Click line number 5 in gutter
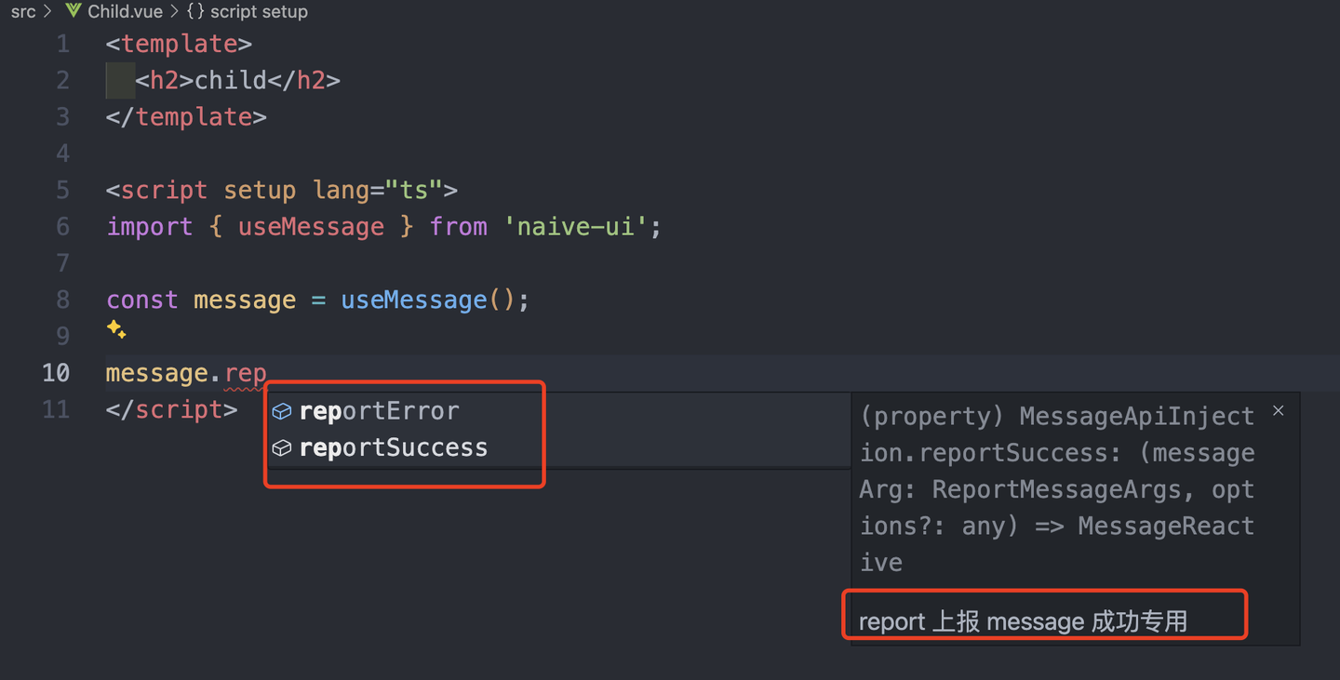 (x=62, y=190)
